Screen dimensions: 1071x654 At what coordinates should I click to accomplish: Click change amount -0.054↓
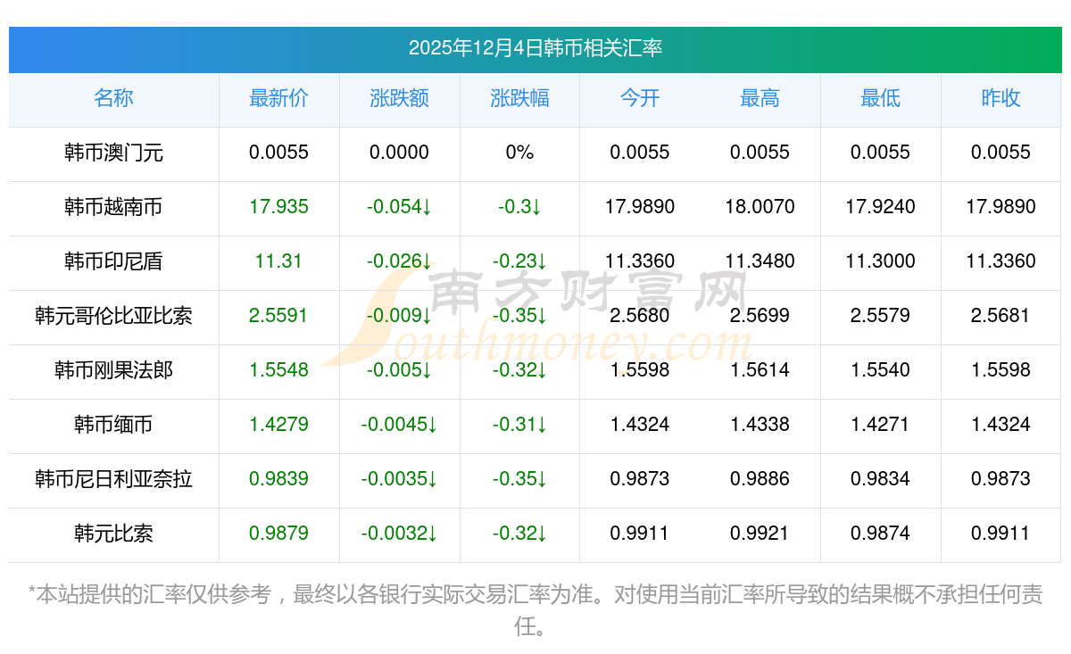[399, 207]
